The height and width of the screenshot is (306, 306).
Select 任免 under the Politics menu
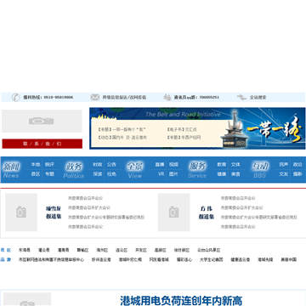coord(111,174)
